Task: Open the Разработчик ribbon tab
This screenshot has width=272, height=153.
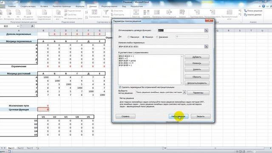Action: click(x=137, y=6)
